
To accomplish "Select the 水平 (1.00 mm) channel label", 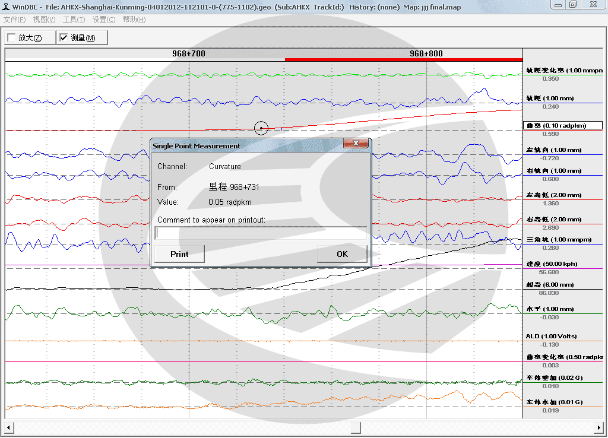I will (x=550, y=309).
